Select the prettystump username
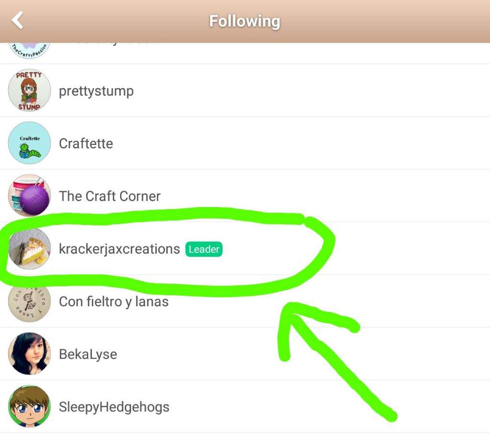Viewport: 490px width, 434px height. (96, 91)
